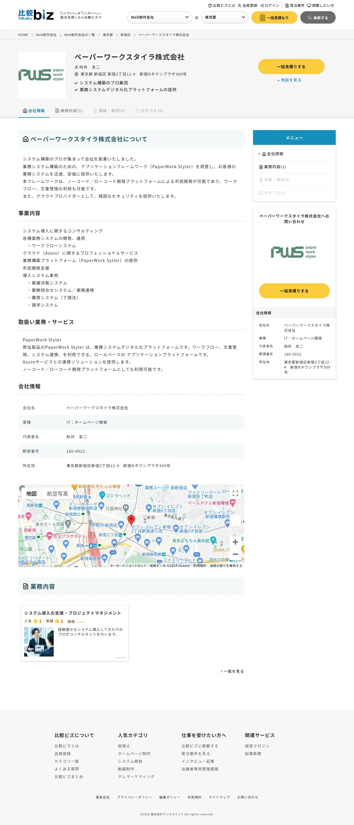Screen dimensions: 354x825
Task: Click the Google logo on the map
Action: (x=29, y=563)
